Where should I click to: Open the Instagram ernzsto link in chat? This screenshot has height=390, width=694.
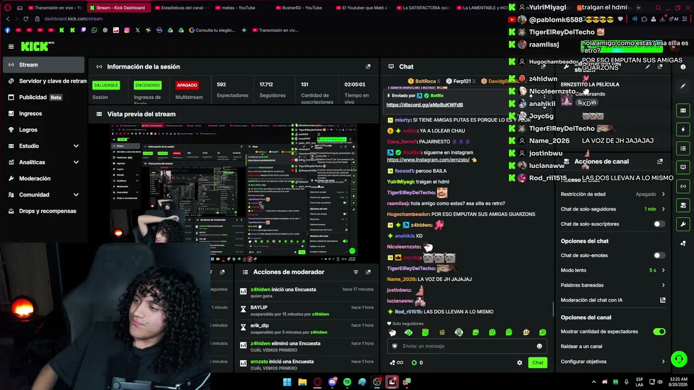(x=428, y=160)
